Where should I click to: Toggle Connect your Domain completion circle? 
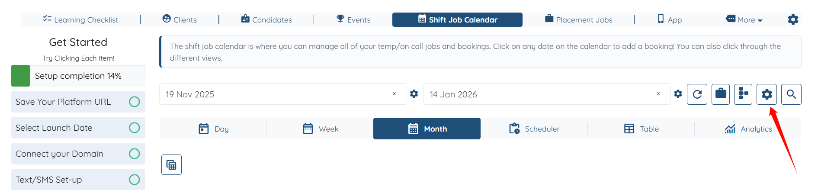pos(135,154)
